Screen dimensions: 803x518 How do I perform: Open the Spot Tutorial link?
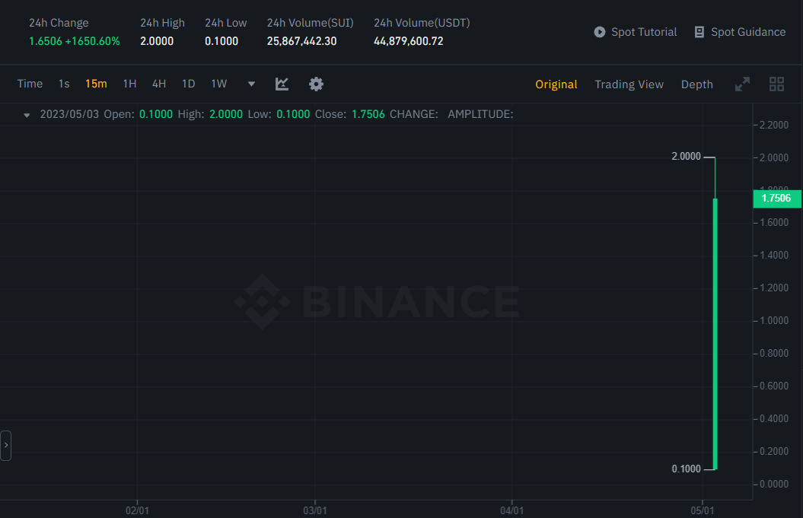coord(644,32)
